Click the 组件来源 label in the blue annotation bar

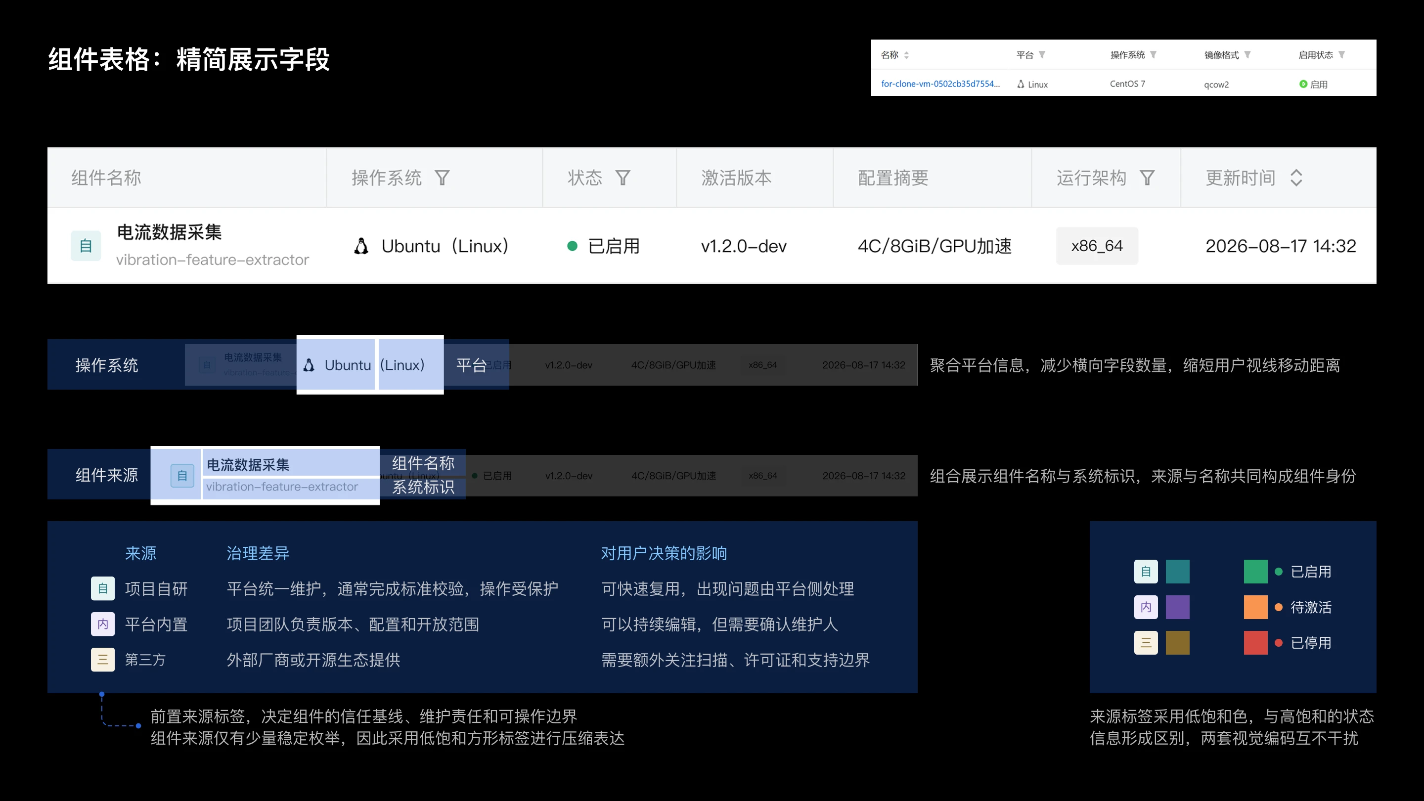107,475
